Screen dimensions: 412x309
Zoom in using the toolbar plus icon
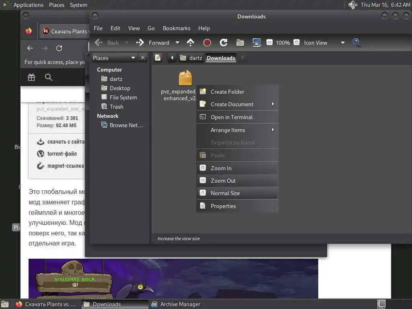(x=297, y=42)
